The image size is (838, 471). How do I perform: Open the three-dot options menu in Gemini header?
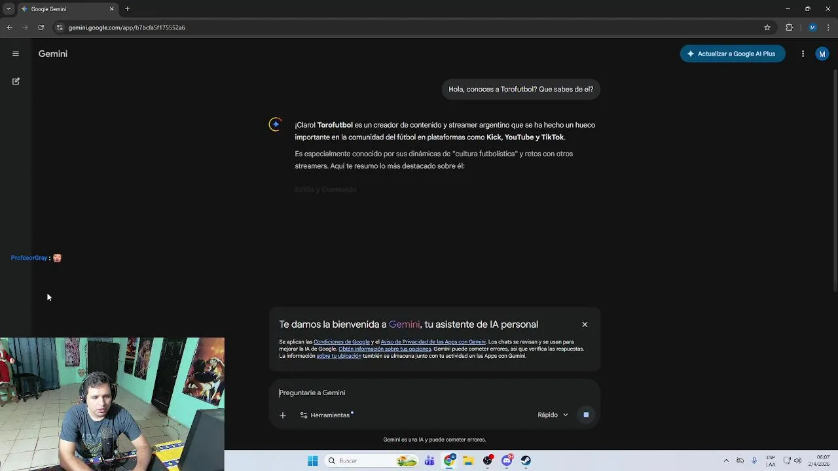(x=803, y=54)
